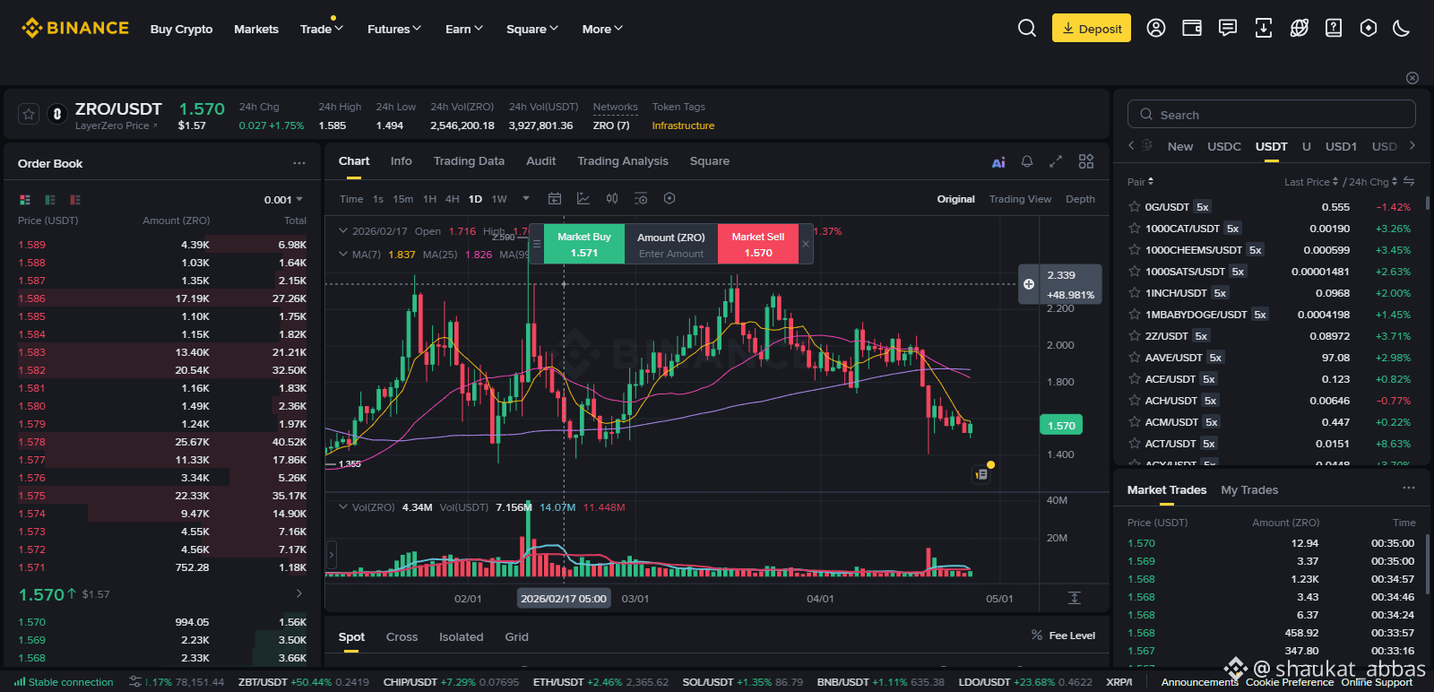Click the AI chart assistant icon
1434x692 pixels.
(998, 162)
